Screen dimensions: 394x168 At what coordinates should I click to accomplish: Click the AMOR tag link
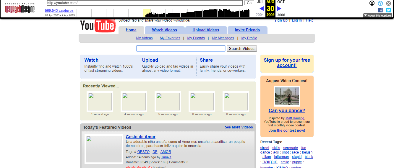pyautogui.click(x=166, y=152)
